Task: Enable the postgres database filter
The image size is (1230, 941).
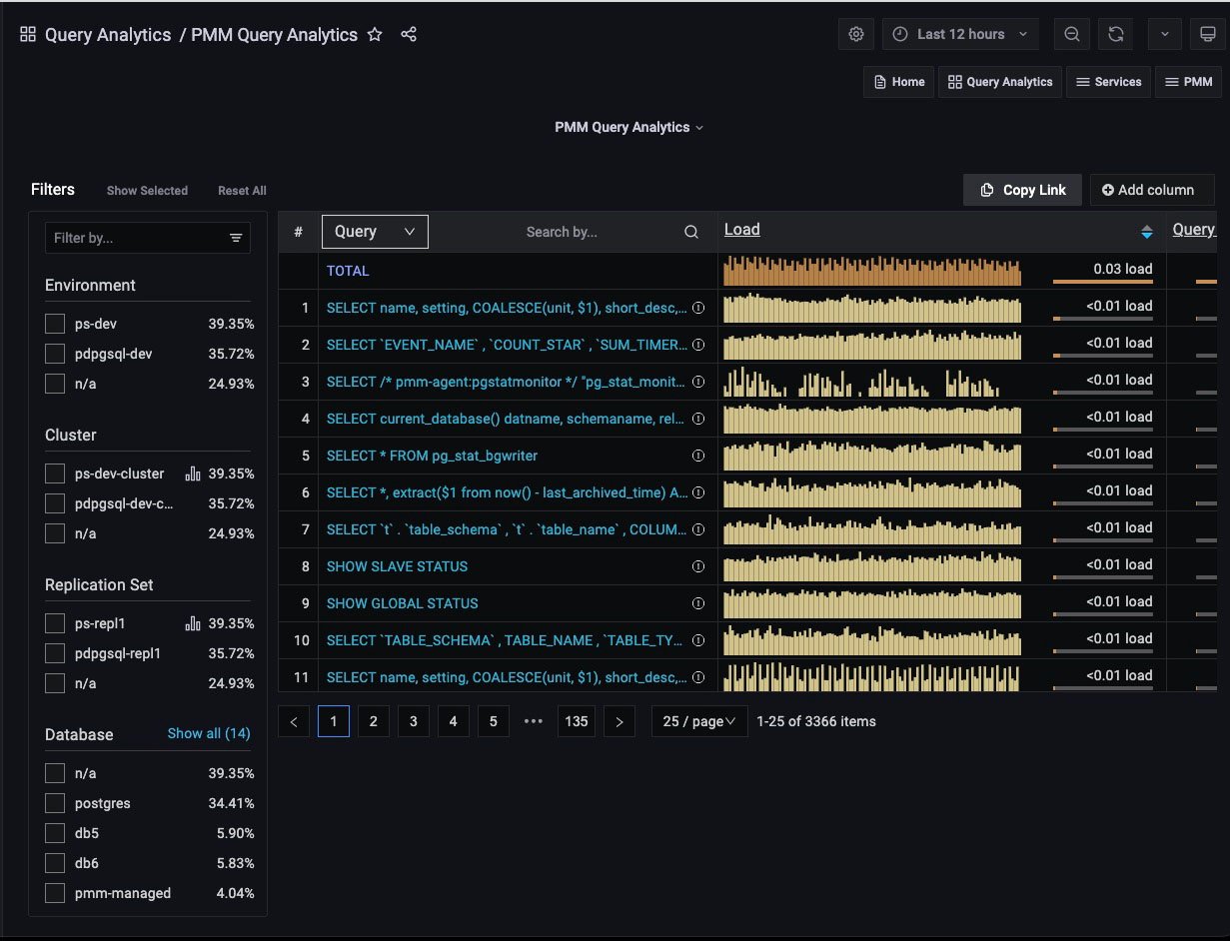Action: pyautogui.click(x=55, y=803)
